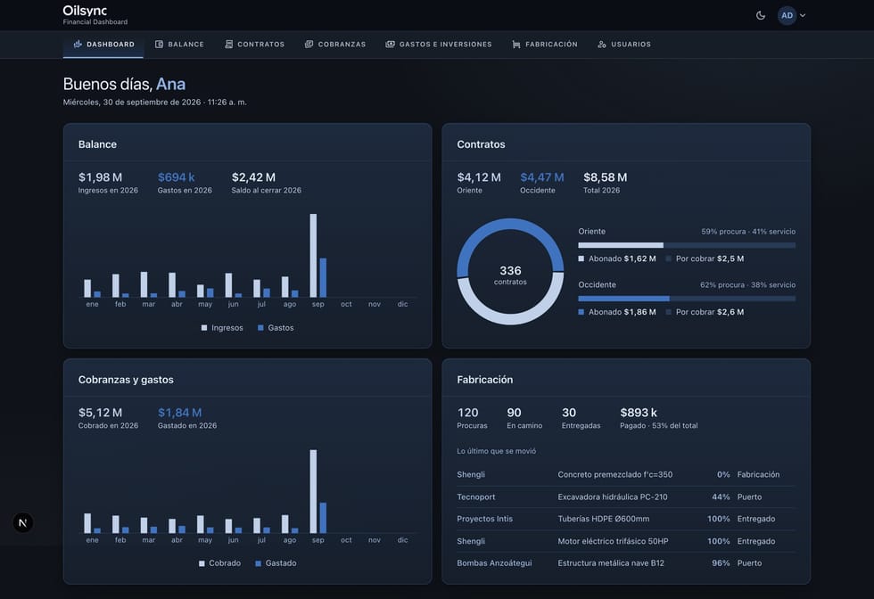Open the AD user avatar menu

pos(787,16)
